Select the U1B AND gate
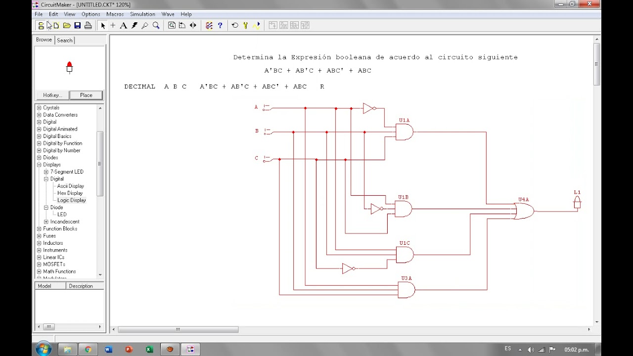 404,209
